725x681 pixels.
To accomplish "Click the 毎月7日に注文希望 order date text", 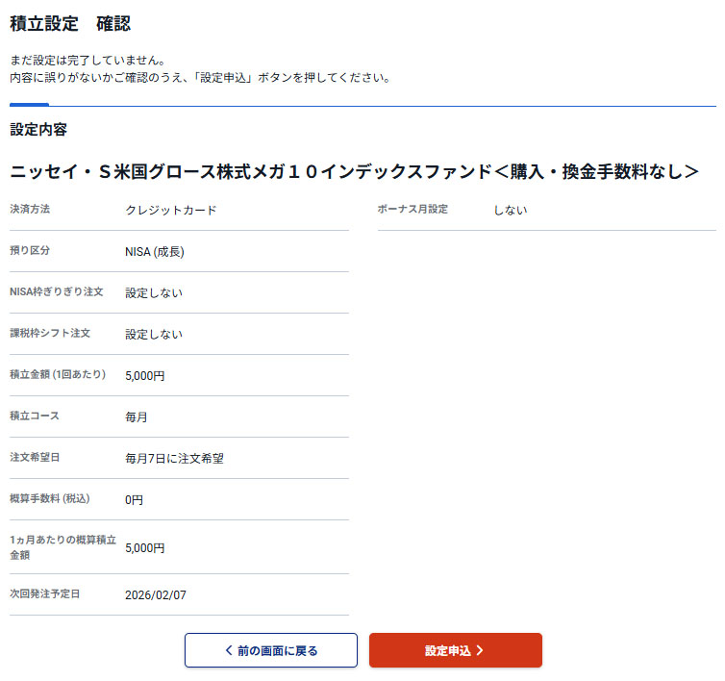I will [x=174, y=459].
